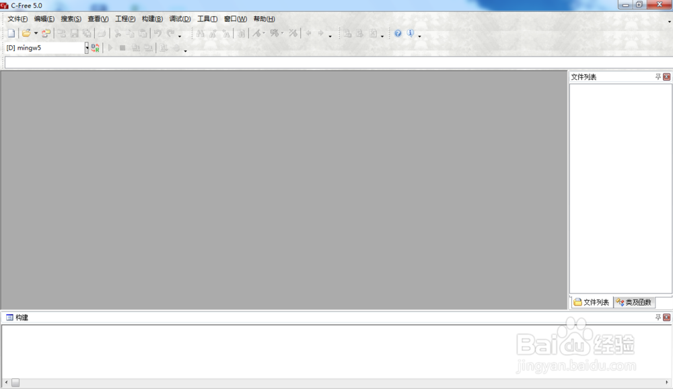Open the 构建(B) menu
The image size is (673, 389).
pyautogui.click(x=152, y=19)
